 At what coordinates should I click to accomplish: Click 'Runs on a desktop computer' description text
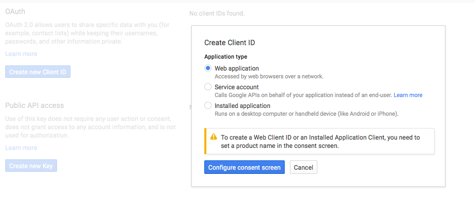(x=306, y=114)
